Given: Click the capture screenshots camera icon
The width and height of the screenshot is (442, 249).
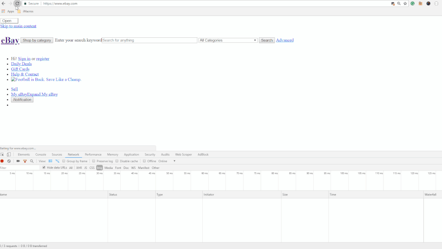Looking at the screenshot, I should pos(18,161).
